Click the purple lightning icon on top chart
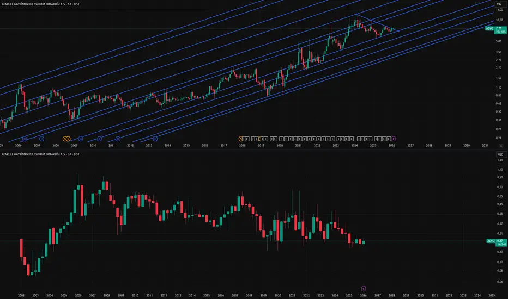This screenshot has height=299, width=508. [x=394, y=139]
